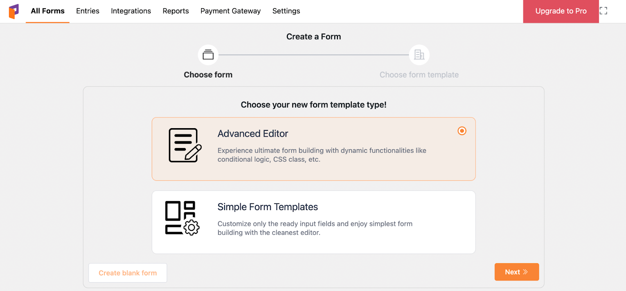This screenshot has height=291, width=626.
Task: Click the Upgrade to Pro button
Action: [561, 11]
